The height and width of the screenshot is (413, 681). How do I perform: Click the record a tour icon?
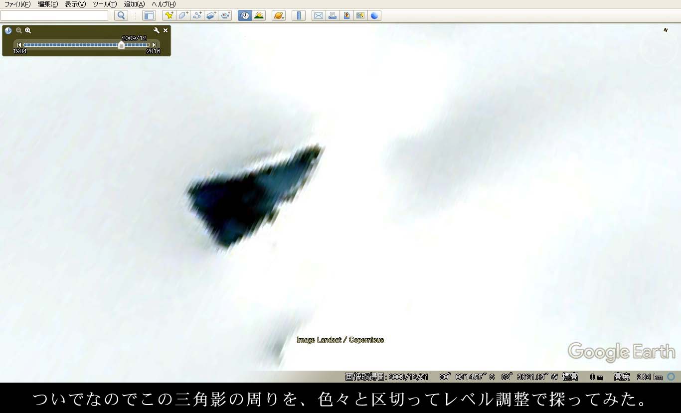(x=225, y=15)
